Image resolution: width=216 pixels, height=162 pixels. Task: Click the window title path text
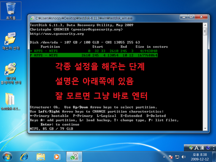click(84, 18)
